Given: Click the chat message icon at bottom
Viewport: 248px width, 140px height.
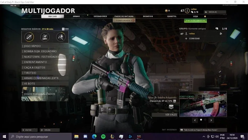Looking at the screenshot, I should pos(182,130).
